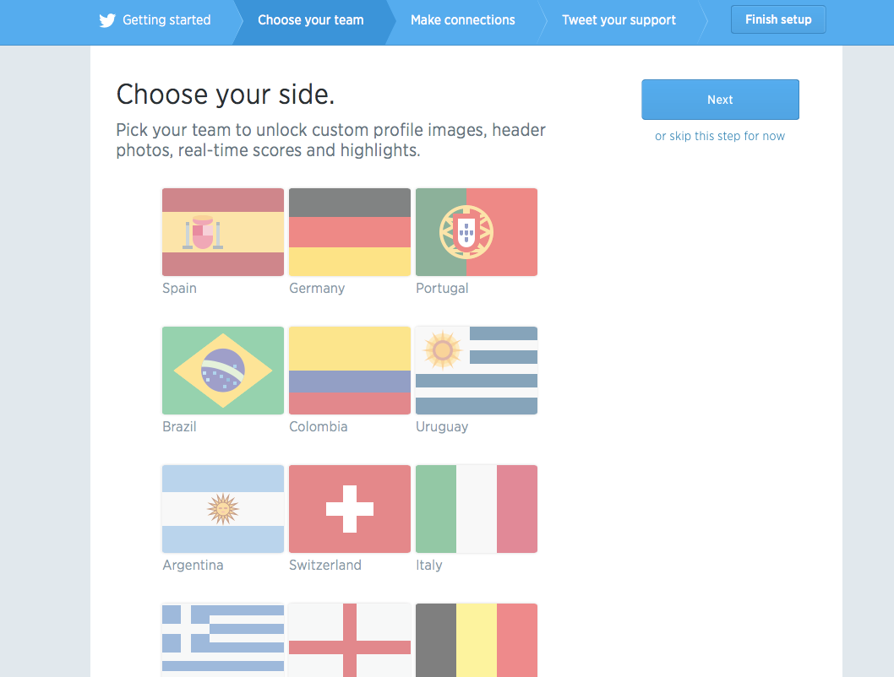894x677 pixels.
Task: Pick the England flag
Action: tap(350, 640)
